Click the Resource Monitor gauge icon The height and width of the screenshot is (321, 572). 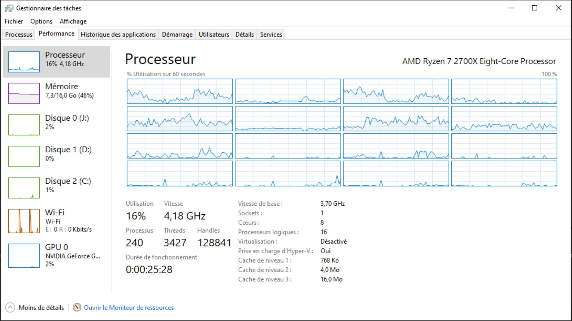77,307
